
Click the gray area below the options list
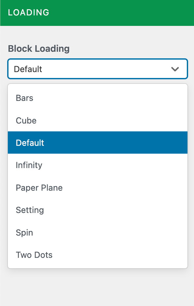(x=97, y=287)
